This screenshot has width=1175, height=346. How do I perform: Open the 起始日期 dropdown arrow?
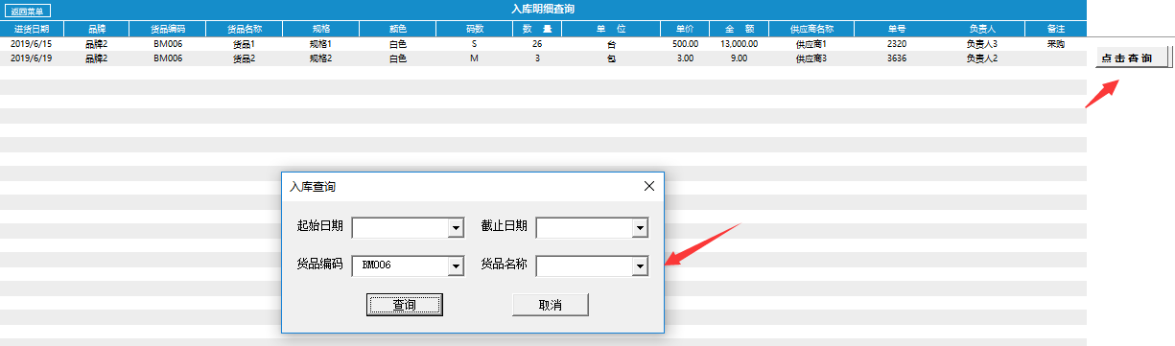coord(456,228)
